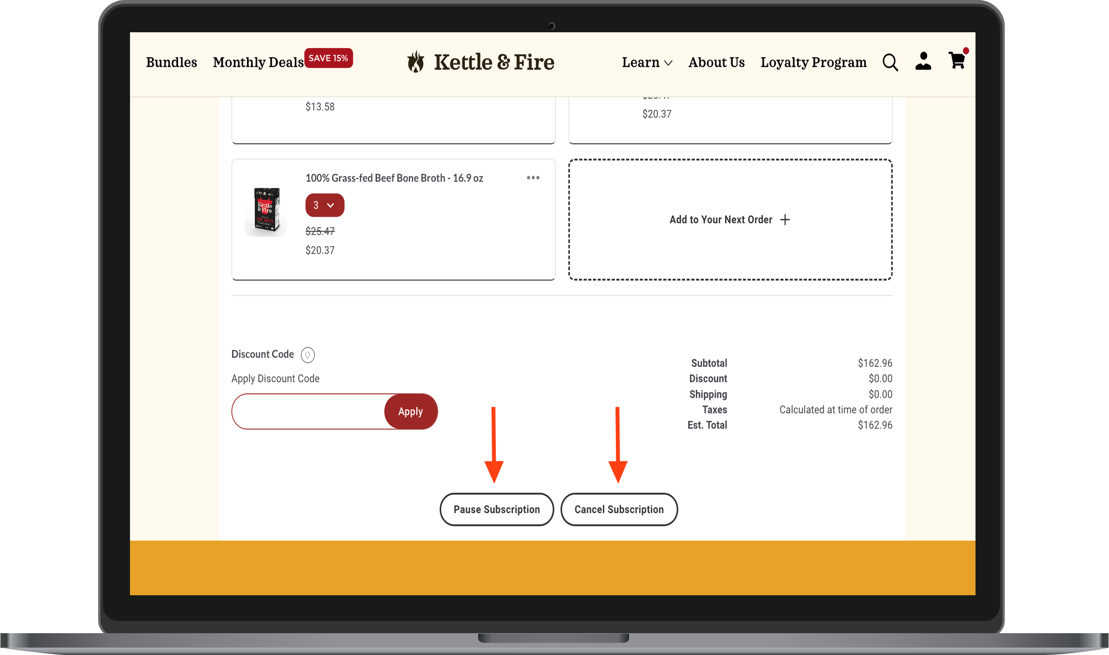1109x655 pixels.
Task: Open the search magnifier icon
Action: [890, 62]
